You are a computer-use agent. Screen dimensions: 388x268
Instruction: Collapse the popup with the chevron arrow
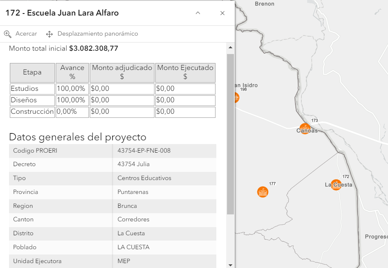(198, 13)
